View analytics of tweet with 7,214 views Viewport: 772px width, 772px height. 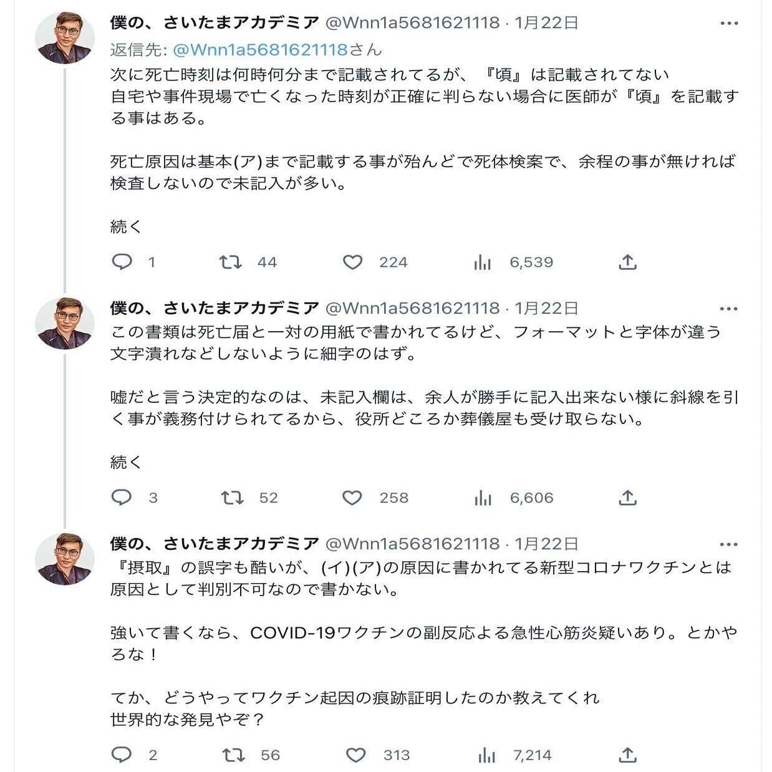[486, 755]
